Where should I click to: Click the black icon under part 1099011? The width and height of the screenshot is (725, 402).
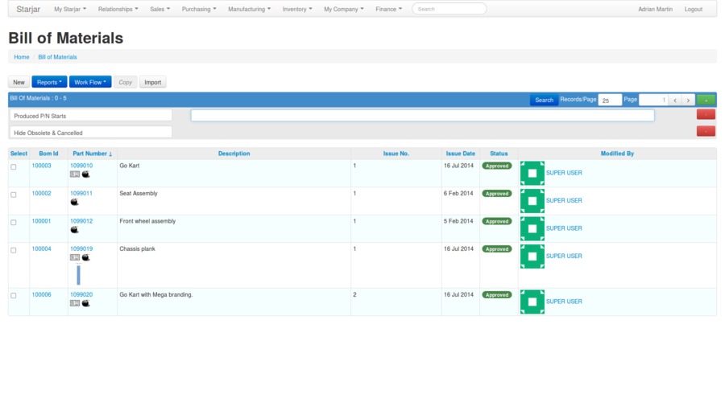pos(74,203)
